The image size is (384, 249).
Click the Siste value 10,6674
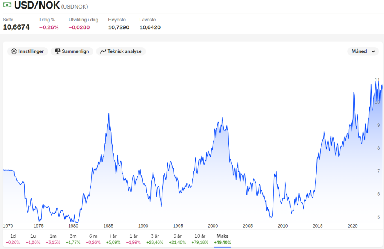tap(16, 27)
